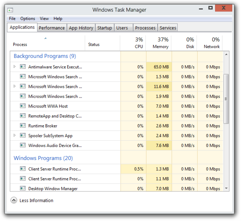
Task: Open the View menu
Action: click(44, 18)
